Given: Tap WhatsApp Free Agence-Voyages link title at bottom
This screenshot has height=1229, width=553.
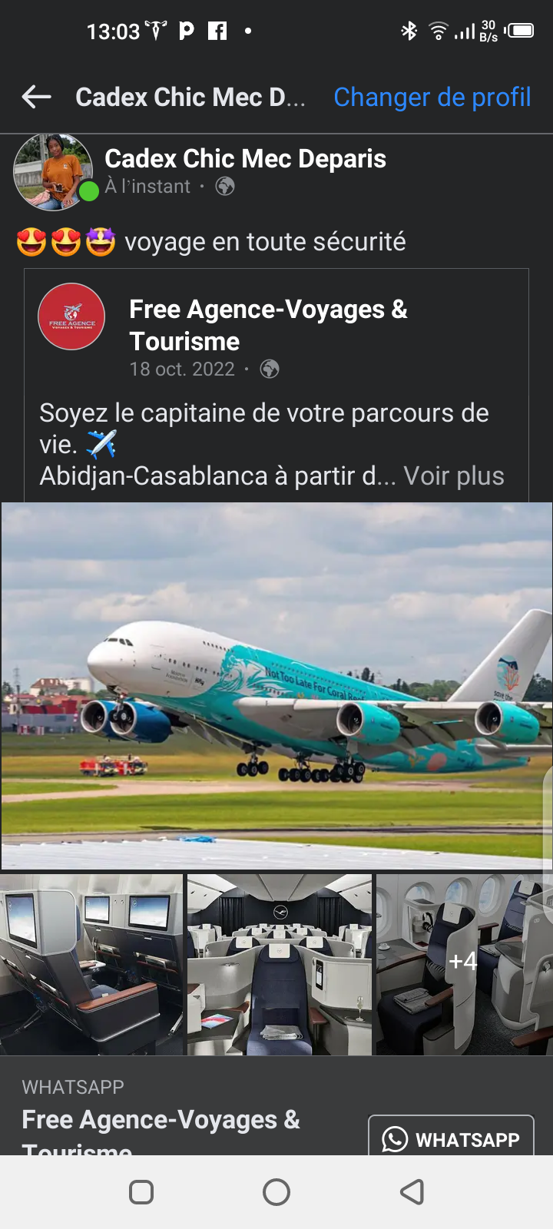Looking at the screenshot, I should [161, 1131].
